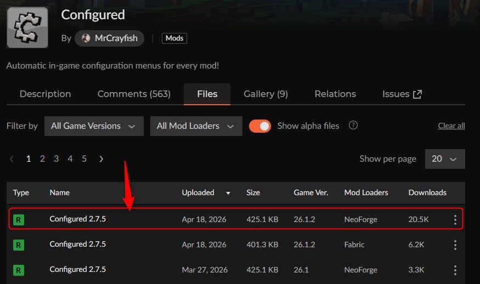Click the Mods category tag

(174, 38)
